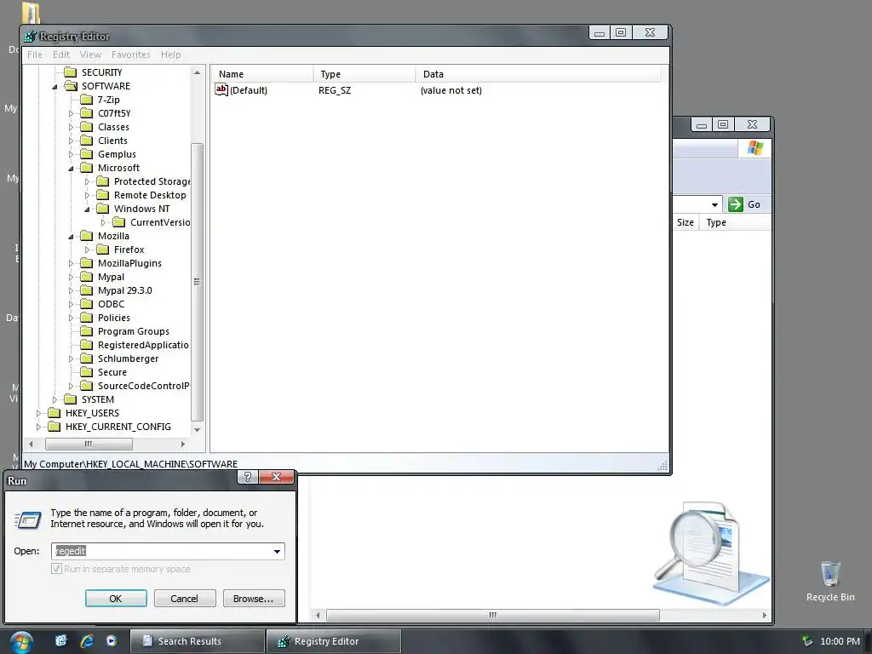Click the HKEY_CURRENT_CONFIG folder icon
Viewport: 872px width, 654px height.
(x=54, y=427)
